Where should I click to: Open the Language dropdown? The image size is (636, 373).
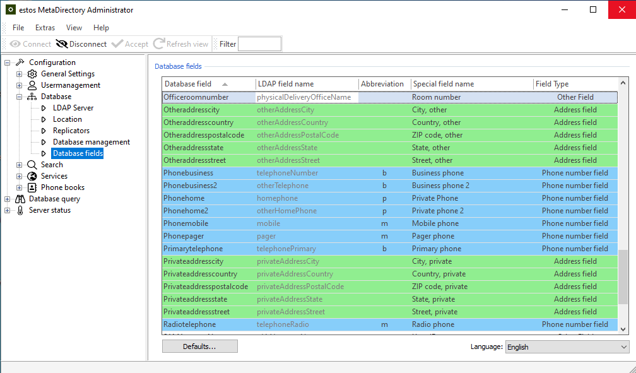click(567, 347)
